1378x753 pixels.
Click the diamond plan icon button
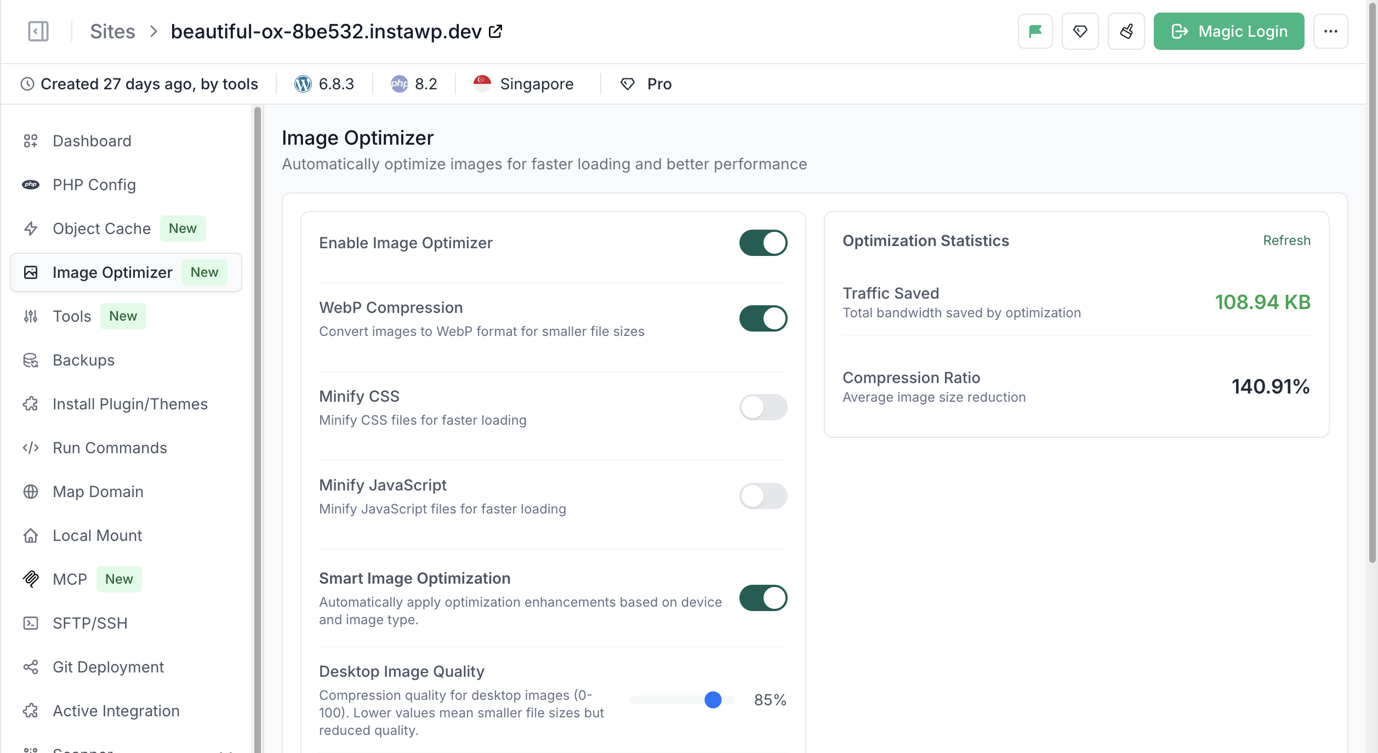pos(1080,31)
